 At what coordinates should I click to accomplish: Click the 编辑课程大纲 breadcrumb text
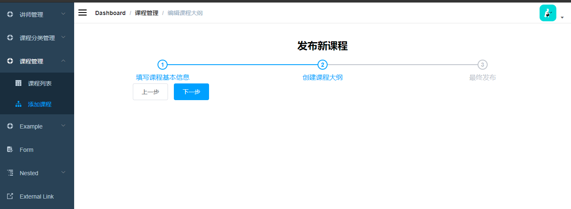coord(185,13)
